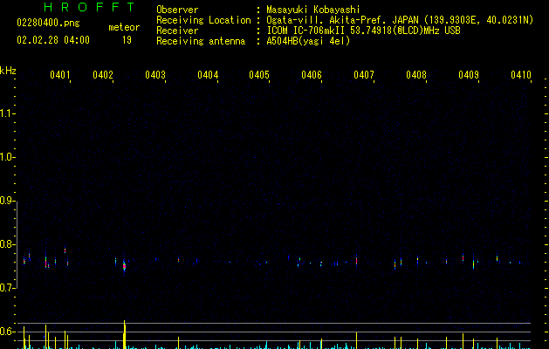Image resolution: width=549 pixels, height=349 pixels.
Task: Click the tallest yellow intensity spike after 0402
Action: coord(125,334)
